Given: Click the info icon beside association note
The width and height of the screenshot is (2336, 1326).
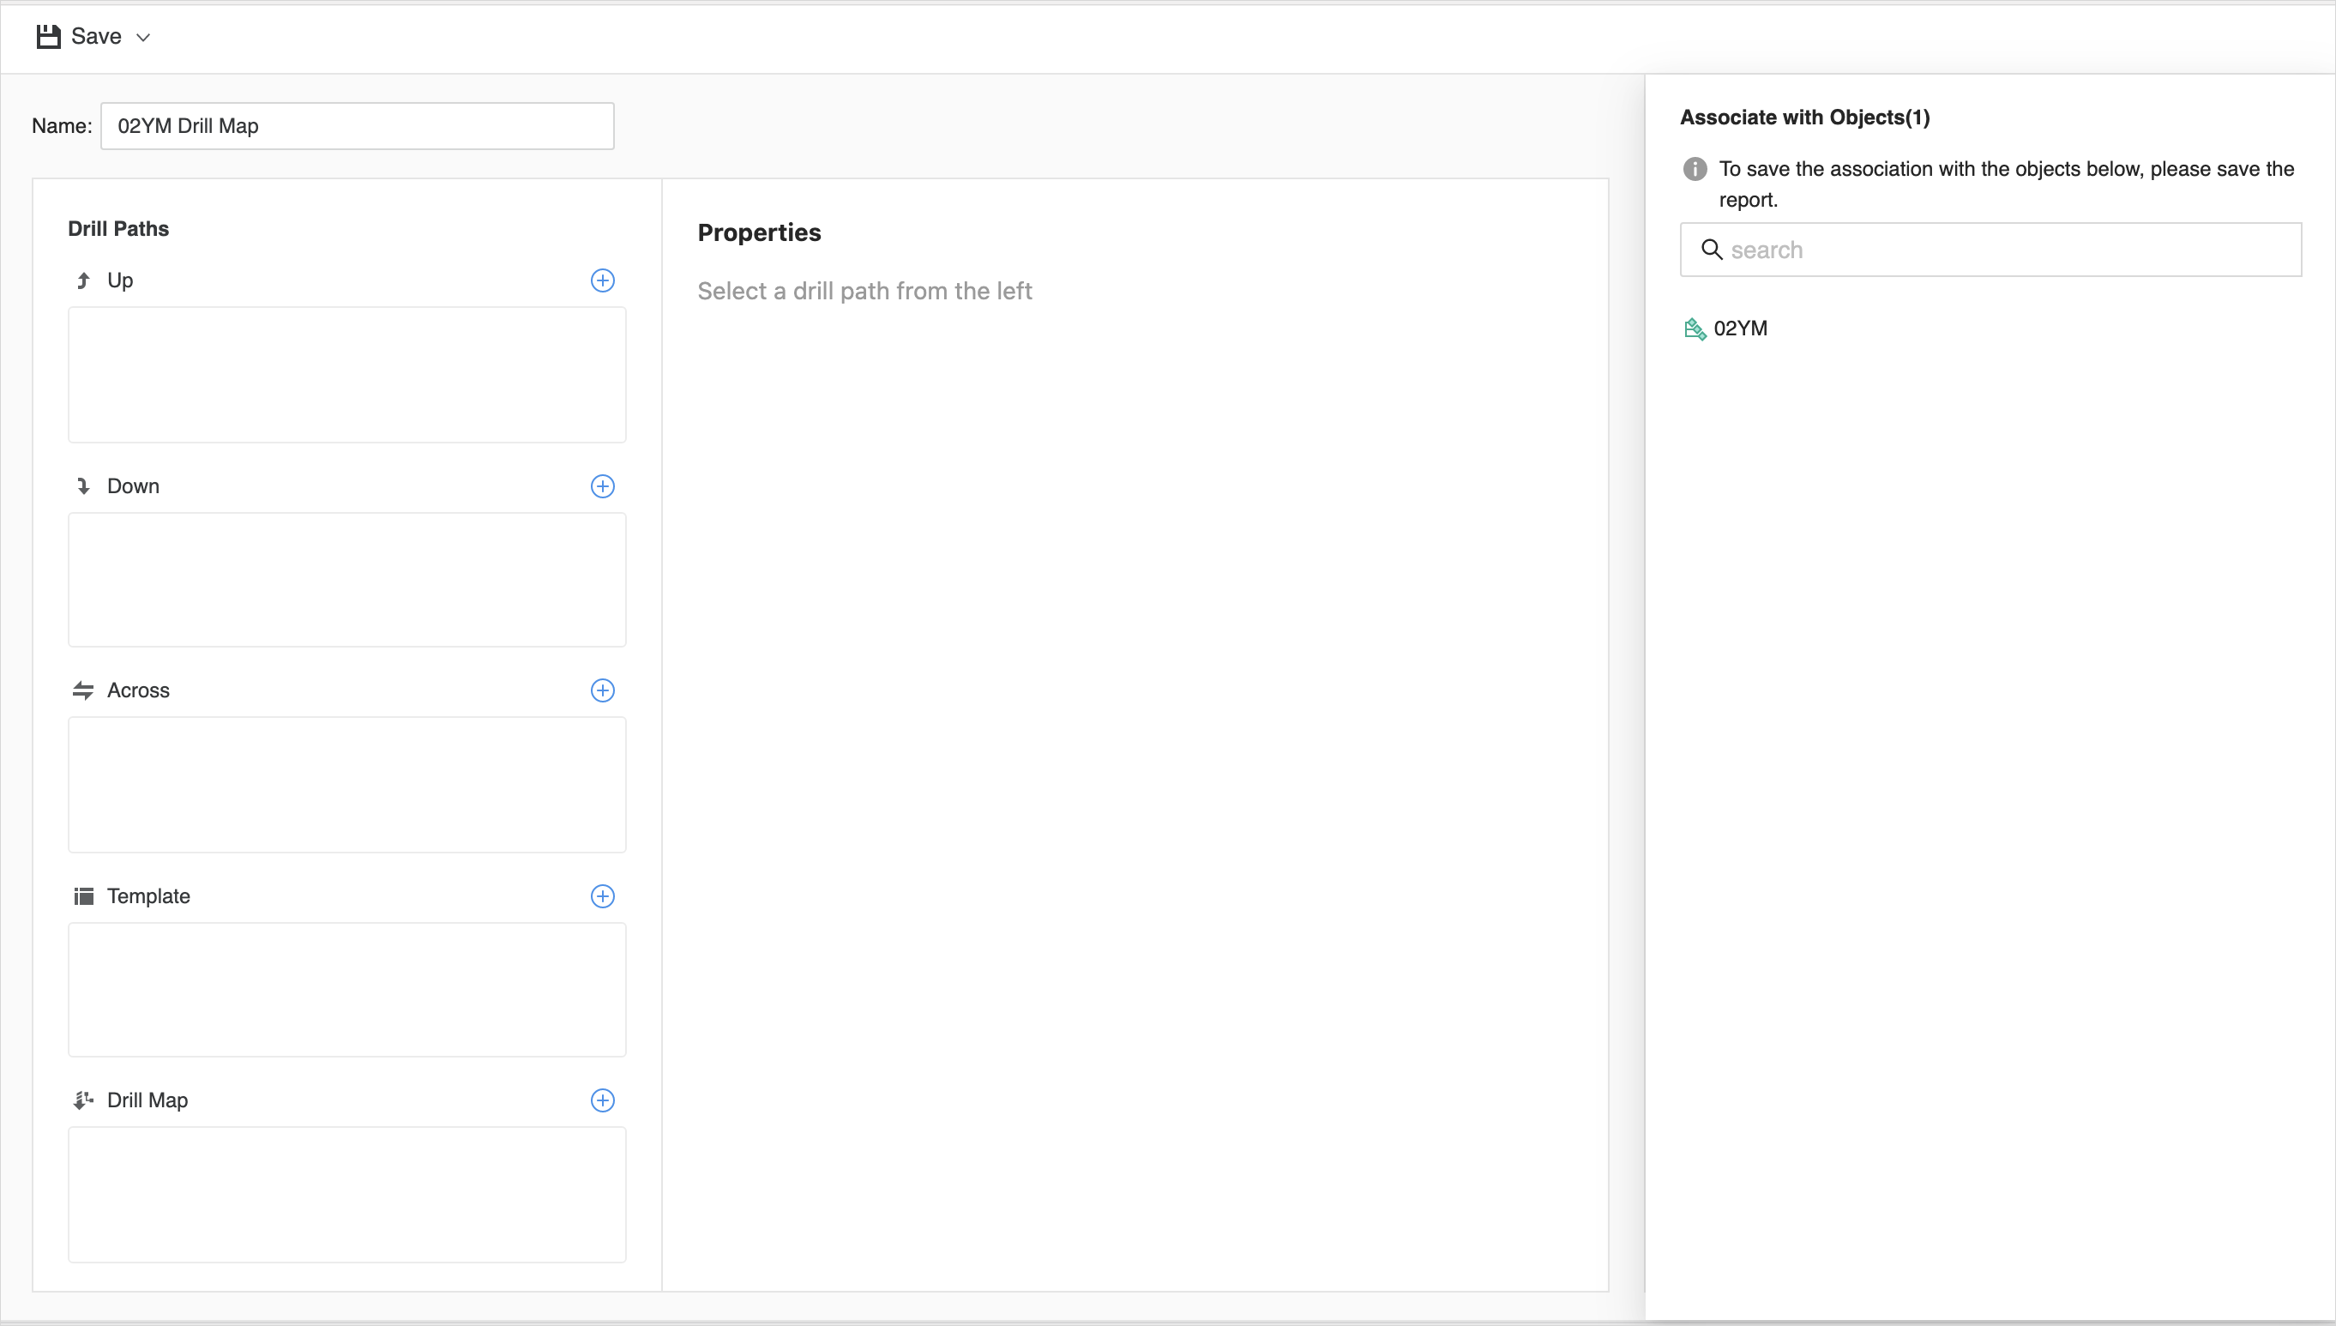Looking at the screenshot, I should pos(1695,169).
